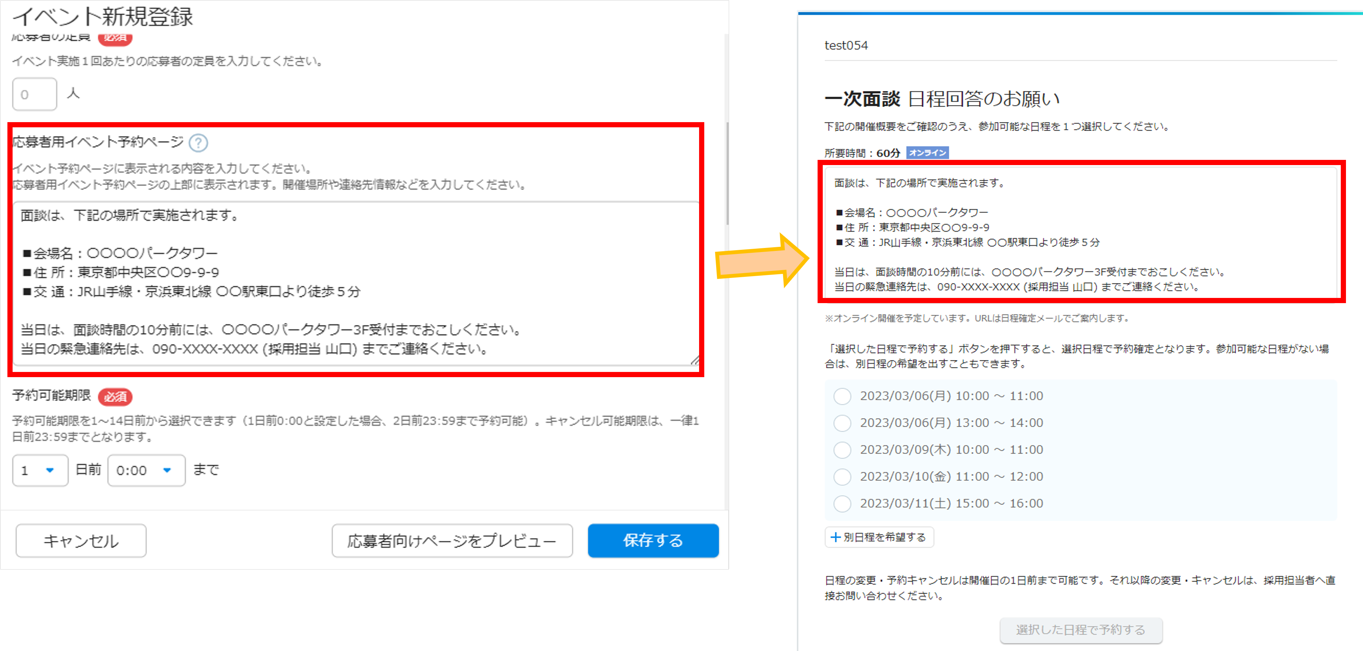Click the キャンセル button
Viewport: 1363px width, 651px height.
81,540
